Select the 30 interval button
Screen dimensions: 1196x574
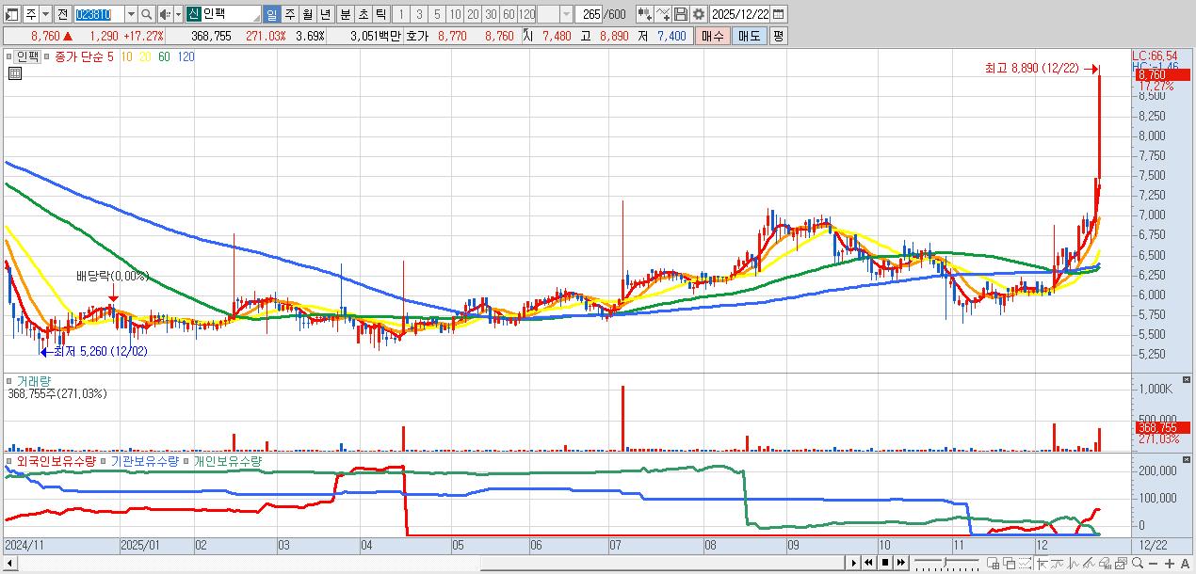(491, 14)
